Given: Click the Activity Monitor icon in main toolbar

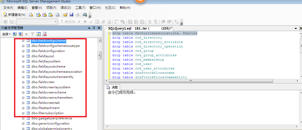Looking at the screenshot, I should (85, 15).
